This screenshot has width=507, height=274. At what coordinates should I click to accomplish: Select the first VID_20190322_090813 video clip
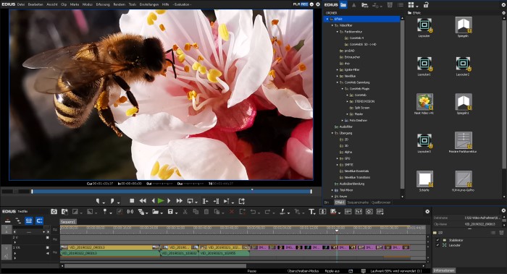click(x=110, y=247)
